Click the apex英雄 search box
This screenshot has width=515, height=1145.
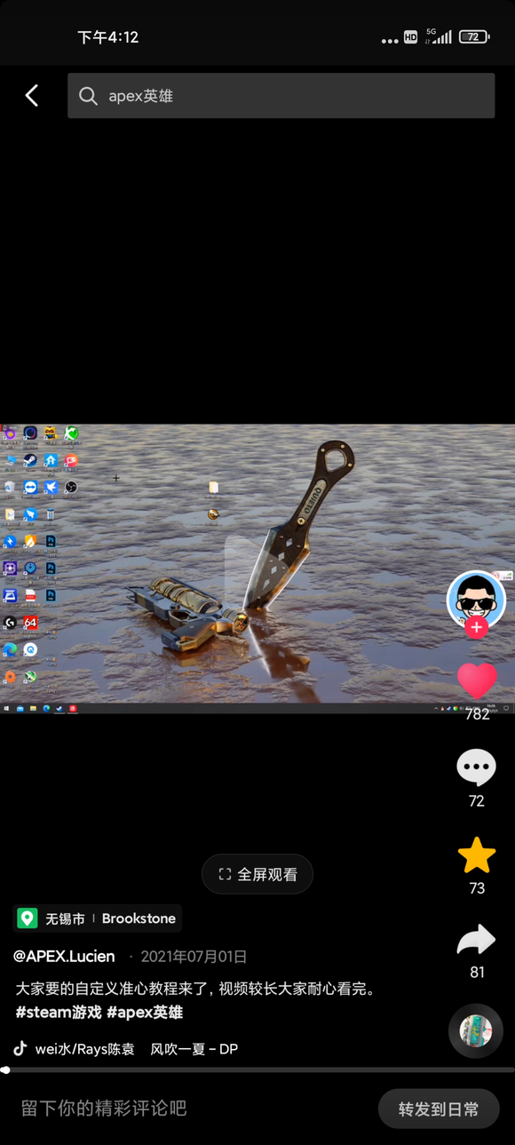tap(281, 96)
